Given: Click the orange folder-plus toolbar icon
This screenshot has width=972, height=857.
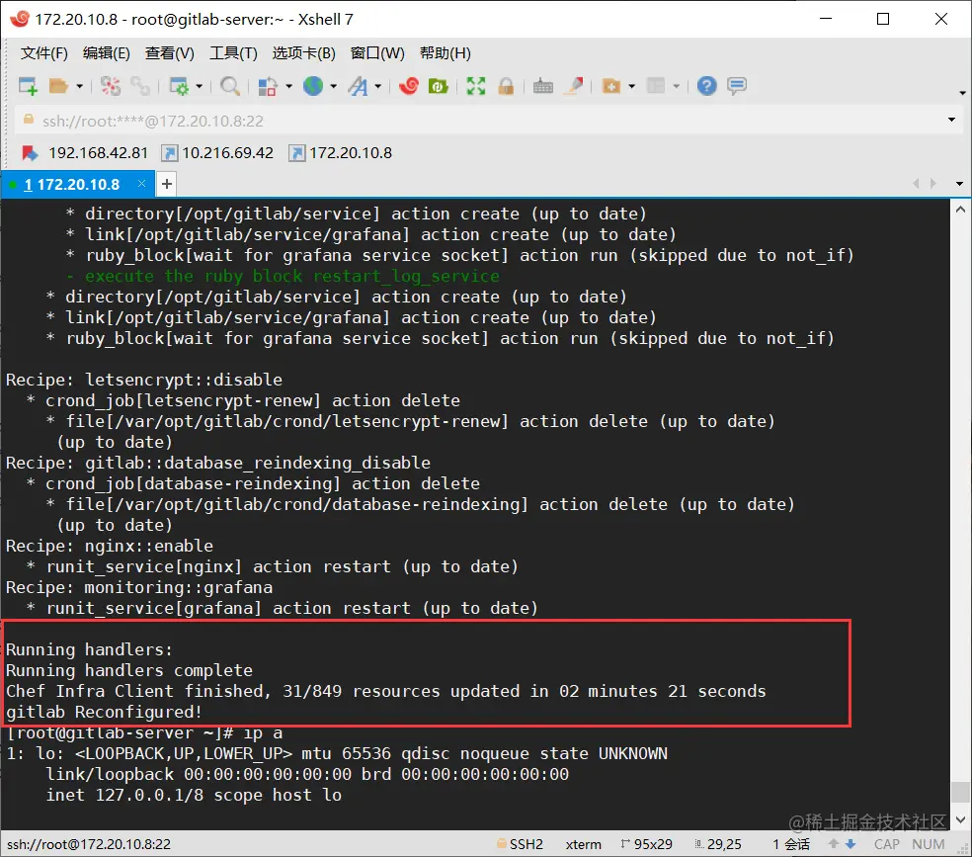Looking at the screenshot, I should (611, 86).
